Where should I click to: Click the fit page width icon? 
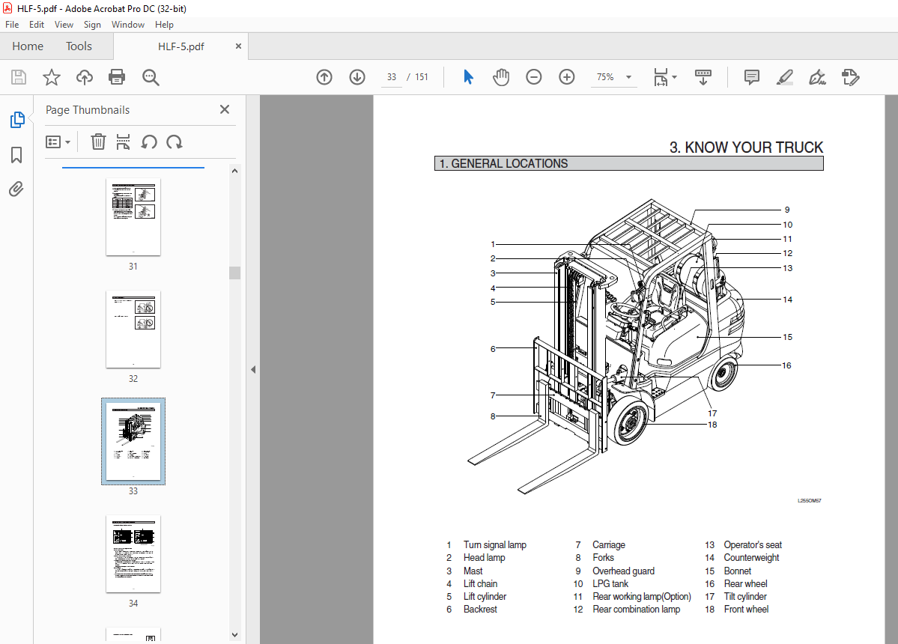pos(661,76)
